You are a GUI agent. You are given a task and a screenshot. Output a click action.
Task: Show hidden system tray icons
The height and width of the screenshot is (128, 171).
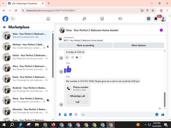click(x=145, y=125)
